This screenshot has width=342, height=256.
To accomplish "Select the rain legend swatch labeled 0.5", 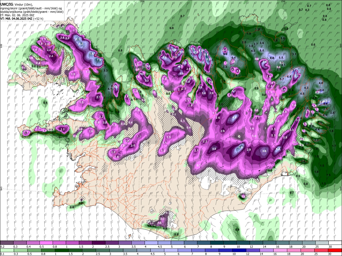I will click(34, 250).
